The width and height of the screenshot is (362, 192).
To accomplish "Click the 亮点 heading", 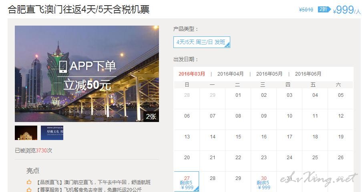I will pos(33,171).
